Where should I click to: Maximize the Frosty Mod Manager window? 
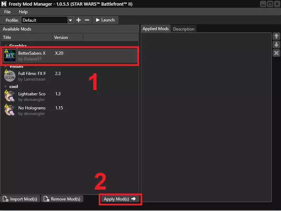[x=270, y=4]
